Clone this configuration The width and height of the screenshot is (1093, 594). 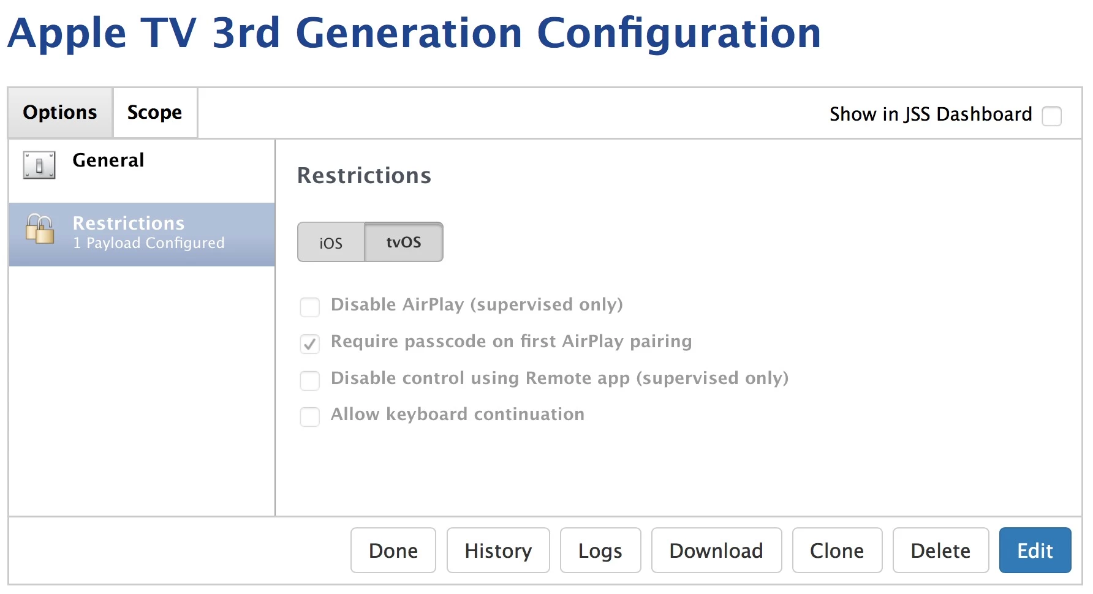pyautogui.click(x=837, y=551)
